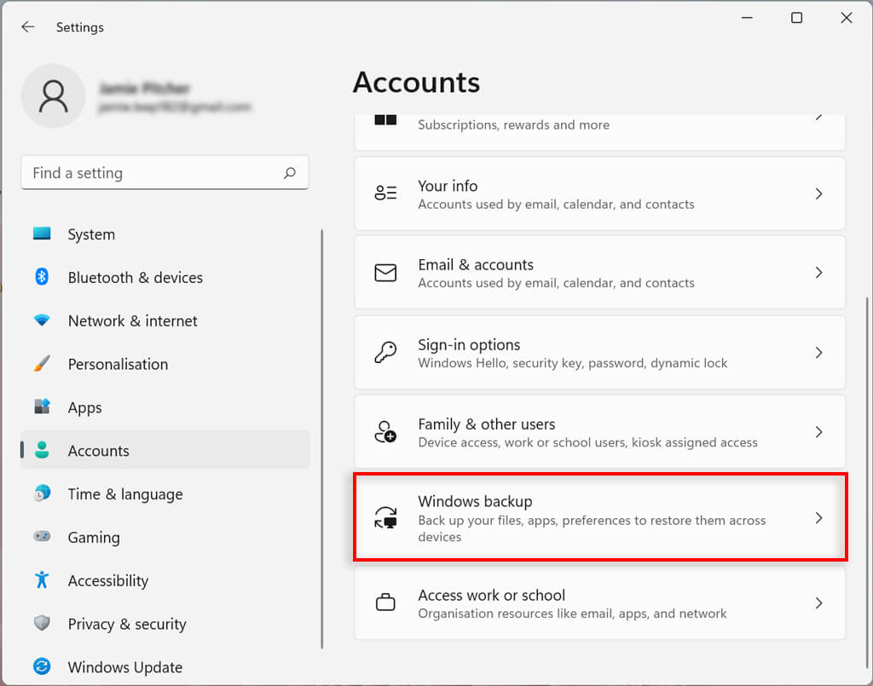Click the Personalisation paintbrush icon

pos(42,364)
